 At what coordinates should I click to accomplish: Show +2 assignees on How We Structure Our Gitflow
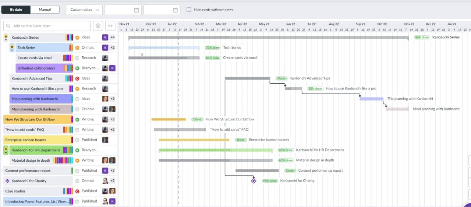click(113, 119)
